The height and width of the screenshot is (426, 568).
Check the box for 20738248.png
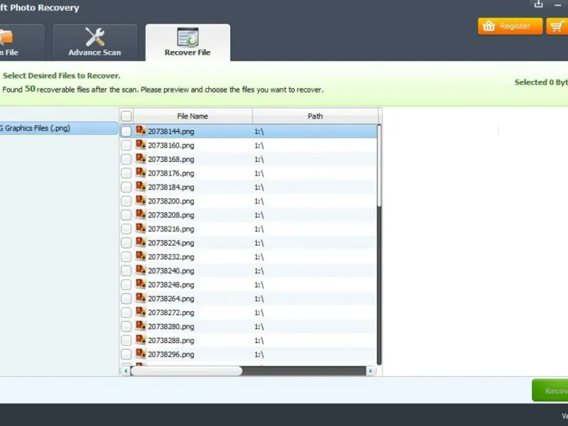click(x=126, y=285)
